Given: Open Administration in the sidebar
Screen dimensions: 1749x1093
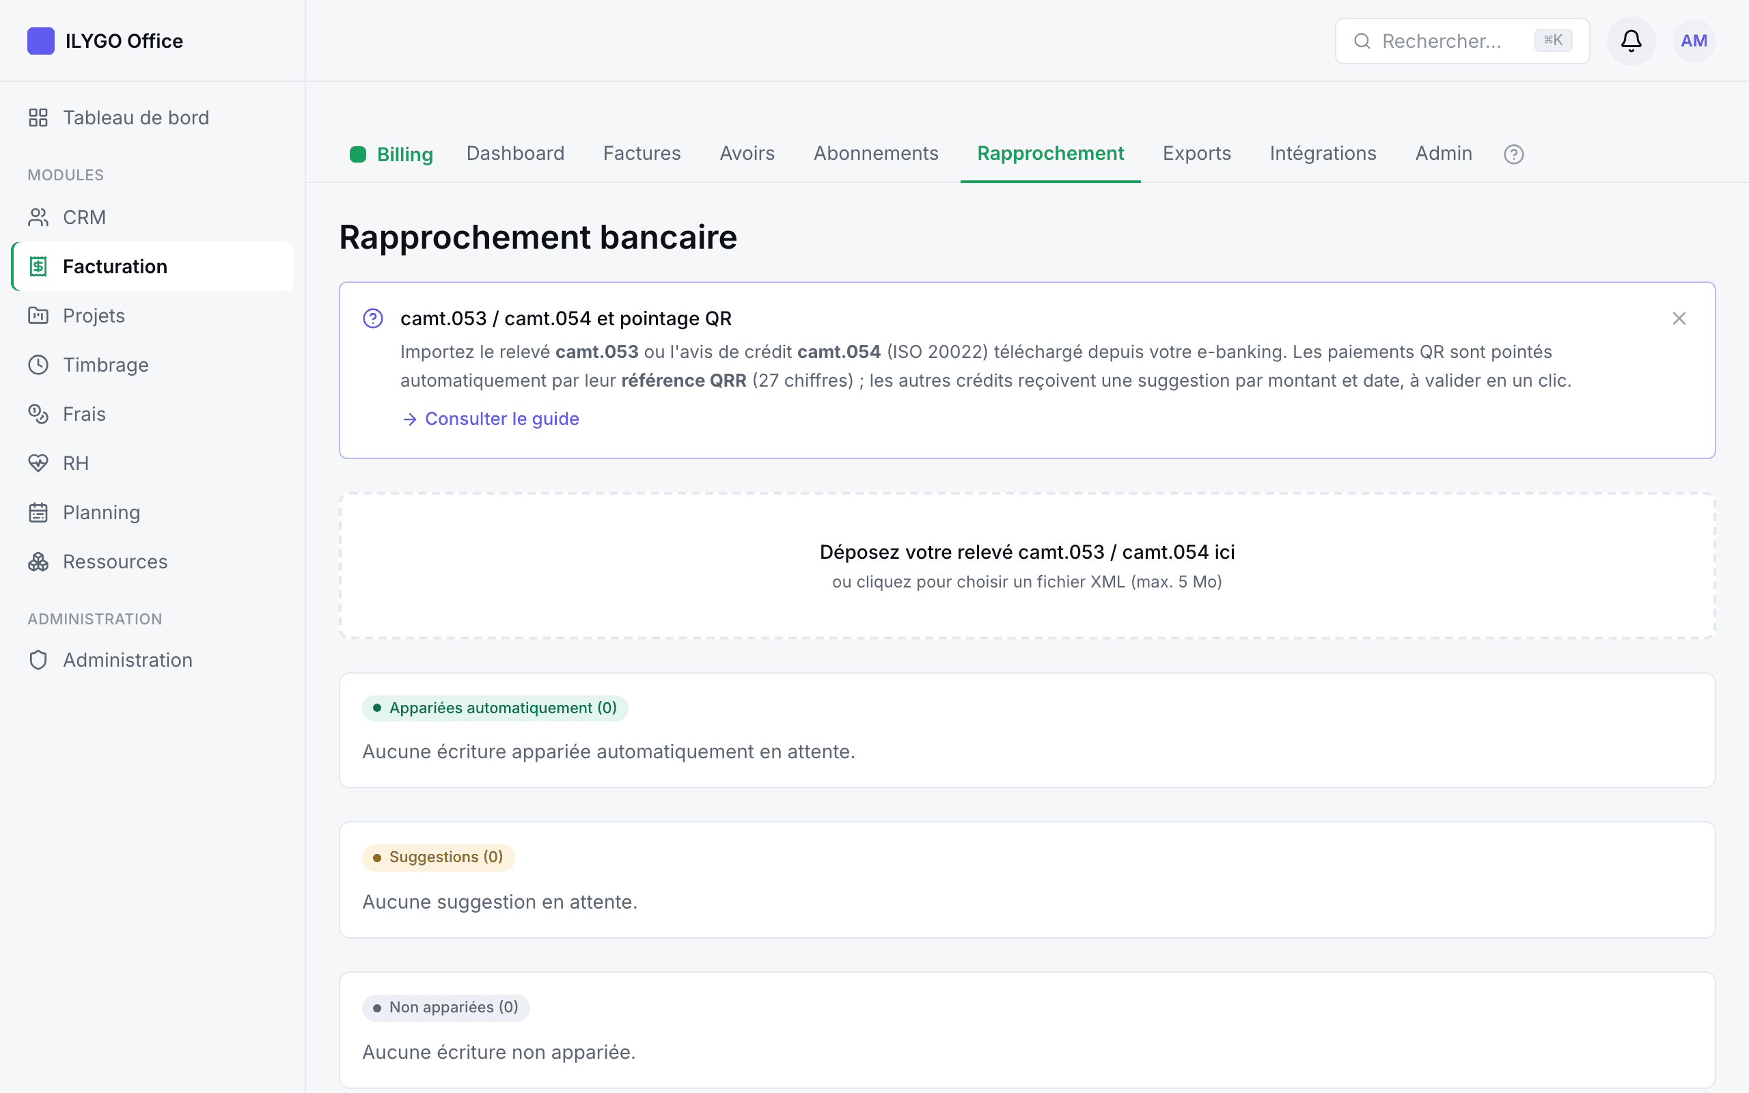Looking at the screenshot, I should [x=152, y=660].
